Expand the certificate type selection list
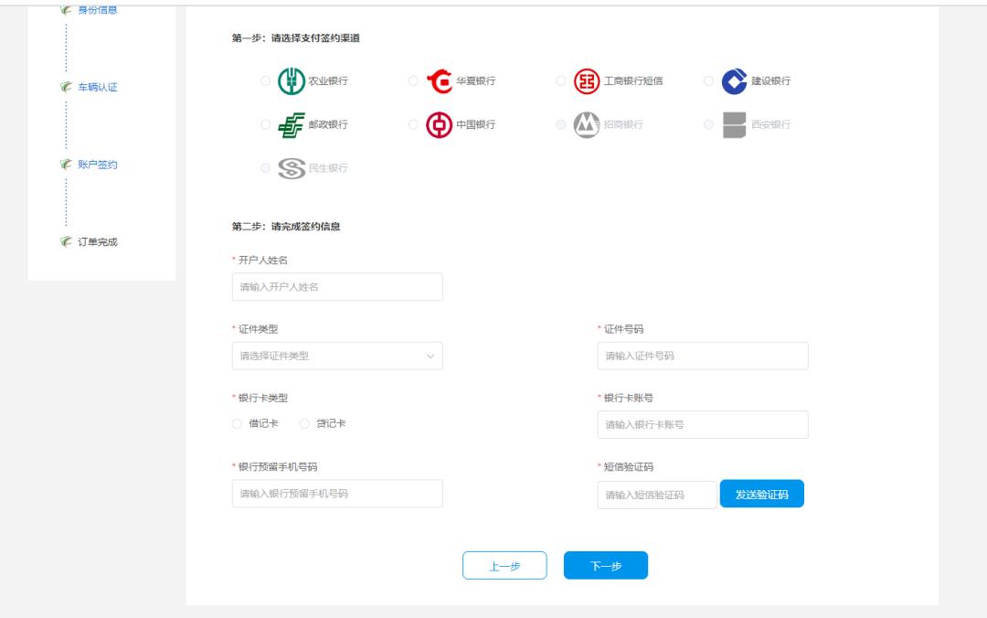This screenshot has height=618, width=987. (336, 355)
